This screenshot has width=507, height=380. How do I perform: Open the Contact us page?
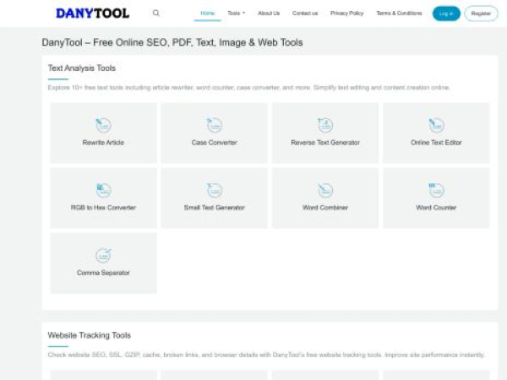[x=305, y=14]
